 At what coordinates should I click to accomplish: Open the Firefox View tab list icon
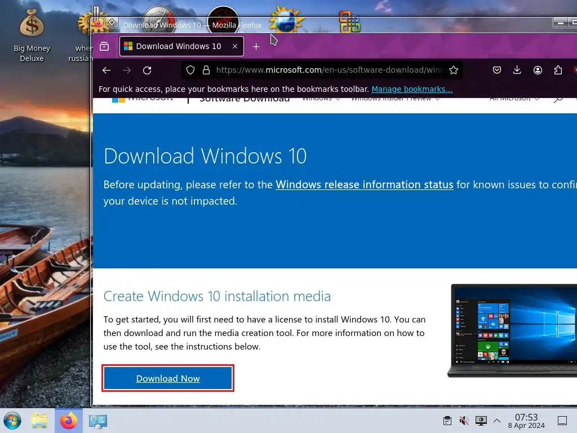tap(104, 46)
